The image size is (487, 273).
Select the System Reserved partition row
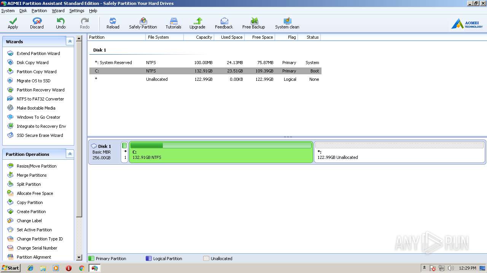205,63
